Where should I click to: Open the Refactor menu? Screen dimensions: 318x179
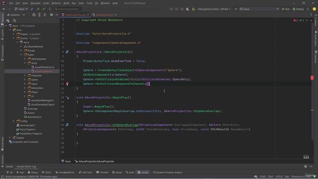point(56,3)
